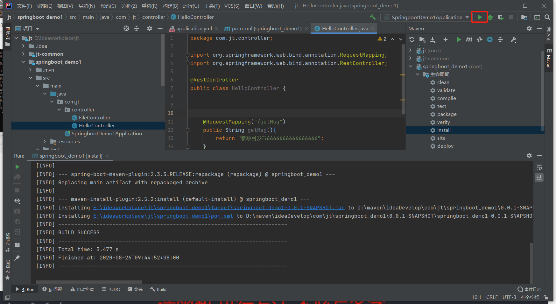The image size is (556, 304).
Task: Hide the Run tool window
Action: [x=539, y=156]
